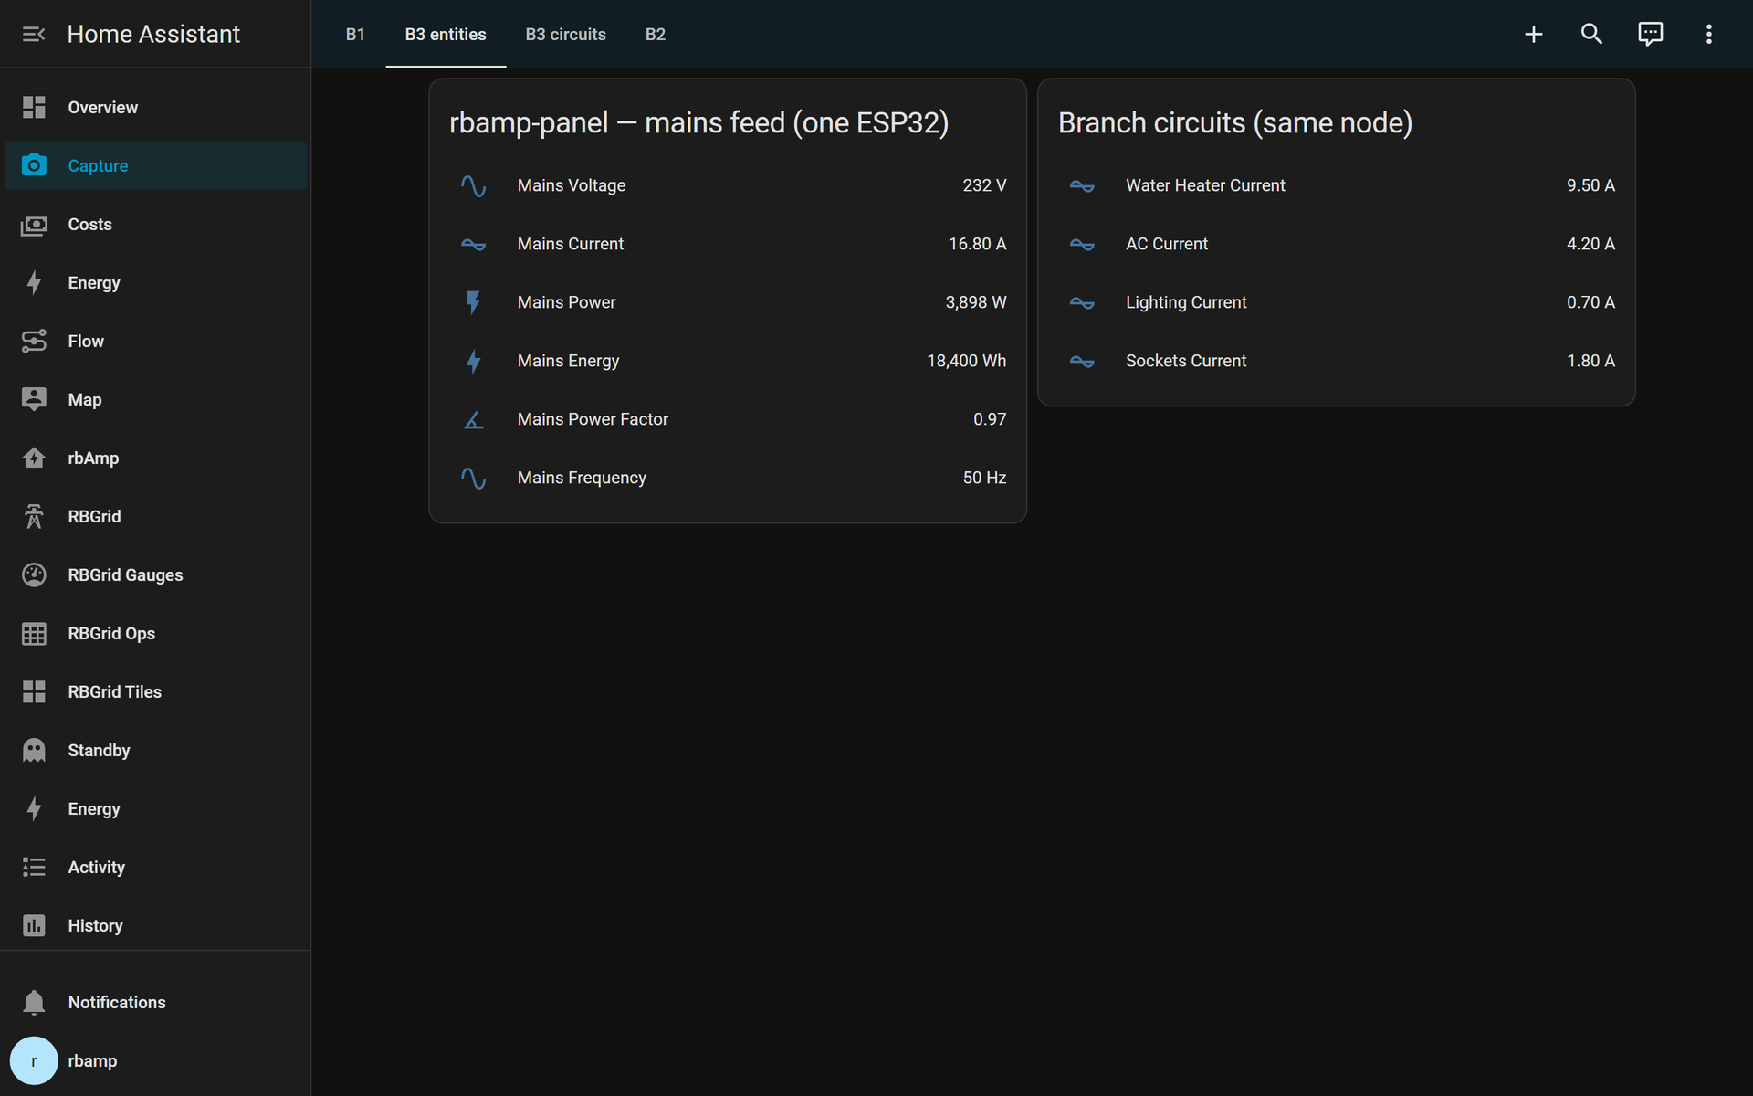Open the RBGrid Gauges link
Screen dimensions: 1753x1096
(x=155, y=574)
